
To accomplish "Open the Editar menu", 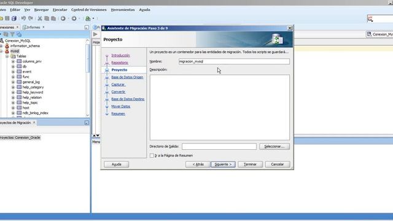I will (15, 10).
